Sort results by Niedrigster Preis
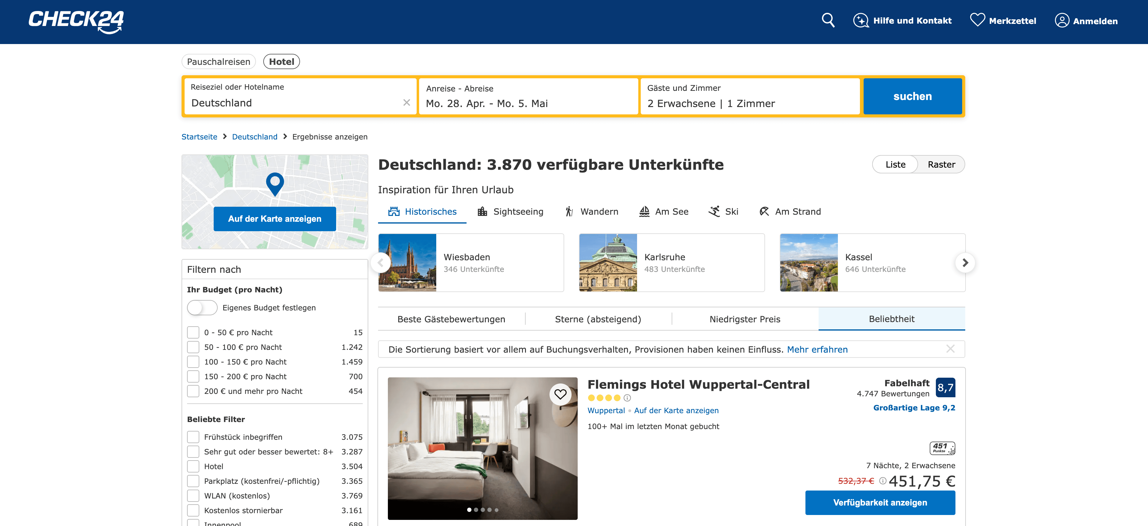The width and height of the screenshot is (1148, 526). [x=745, y=319]
